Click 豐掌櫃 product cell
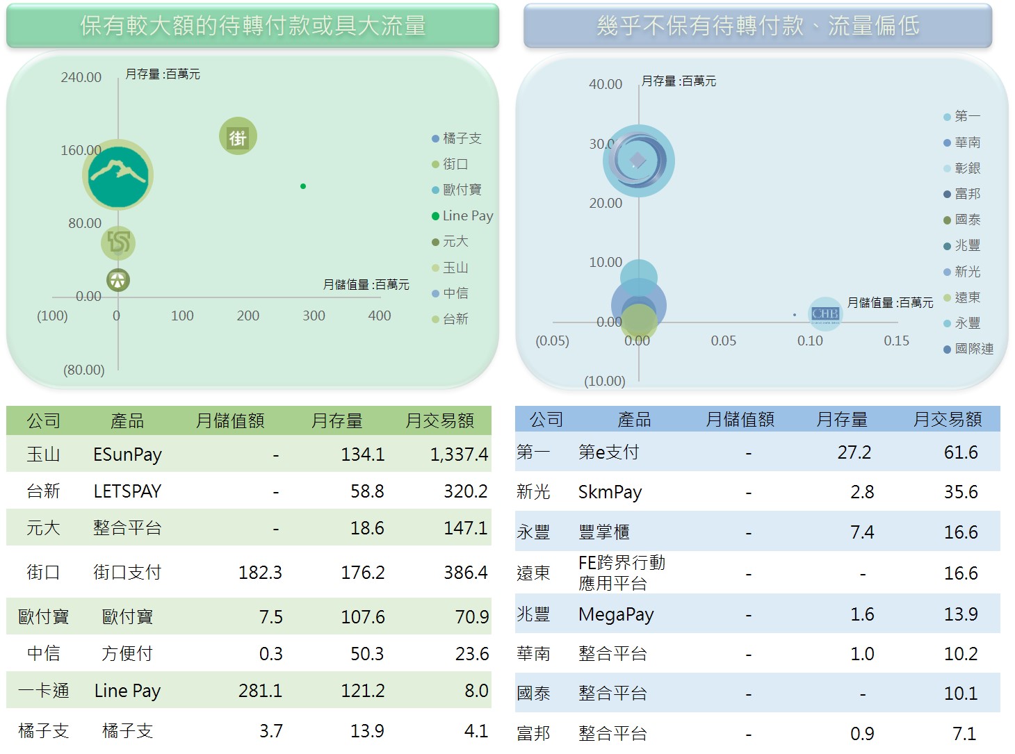Image resolution: width=1015 pixels, height=754 pixels. click(x=604, y=532)
